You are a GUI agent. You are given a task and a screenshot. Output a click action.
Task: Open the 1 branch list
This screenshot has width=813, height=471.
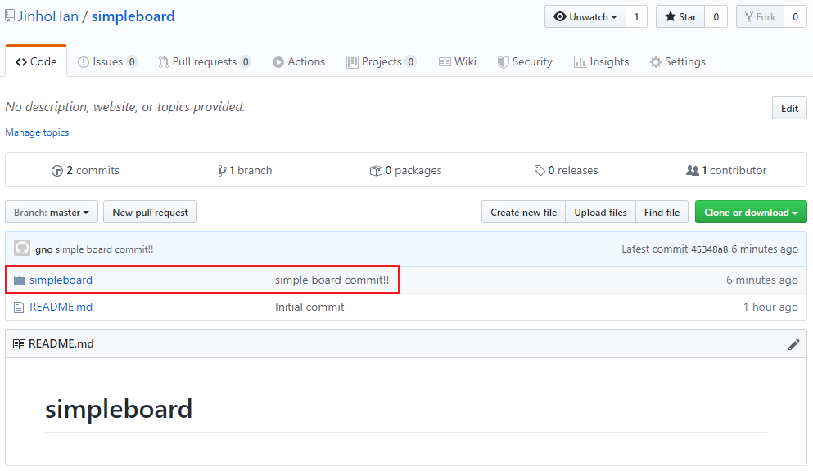[245, 170]
